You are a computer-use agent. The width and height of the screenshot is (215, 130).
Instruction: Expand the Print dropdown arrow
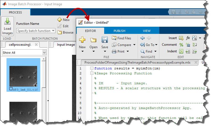128,52
